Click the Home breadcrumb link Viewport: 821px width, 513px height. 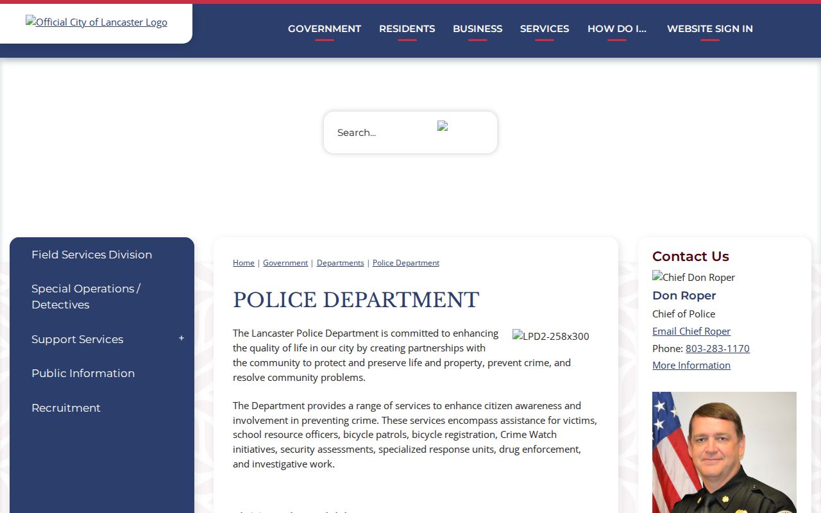tap(244, 263)
